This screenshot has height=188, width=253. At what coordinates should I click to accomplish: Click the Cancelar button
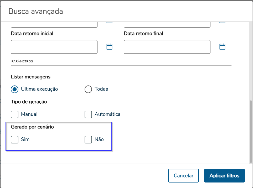tap(183, 176)
